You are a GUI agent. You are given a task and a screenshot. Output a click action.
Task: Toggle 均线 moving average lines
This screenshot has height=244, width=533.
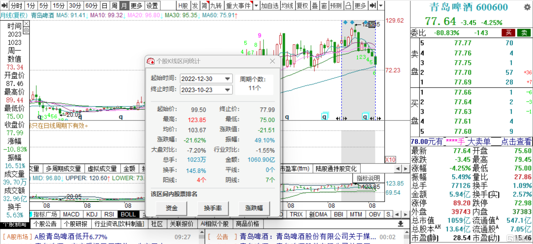(x=287, y=5)
